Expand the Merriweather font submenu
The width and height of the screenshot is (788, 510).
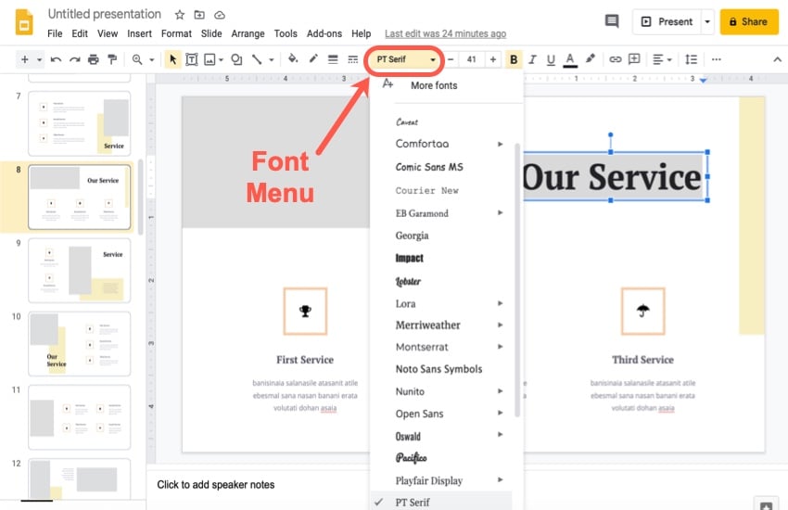coord(500,325)
